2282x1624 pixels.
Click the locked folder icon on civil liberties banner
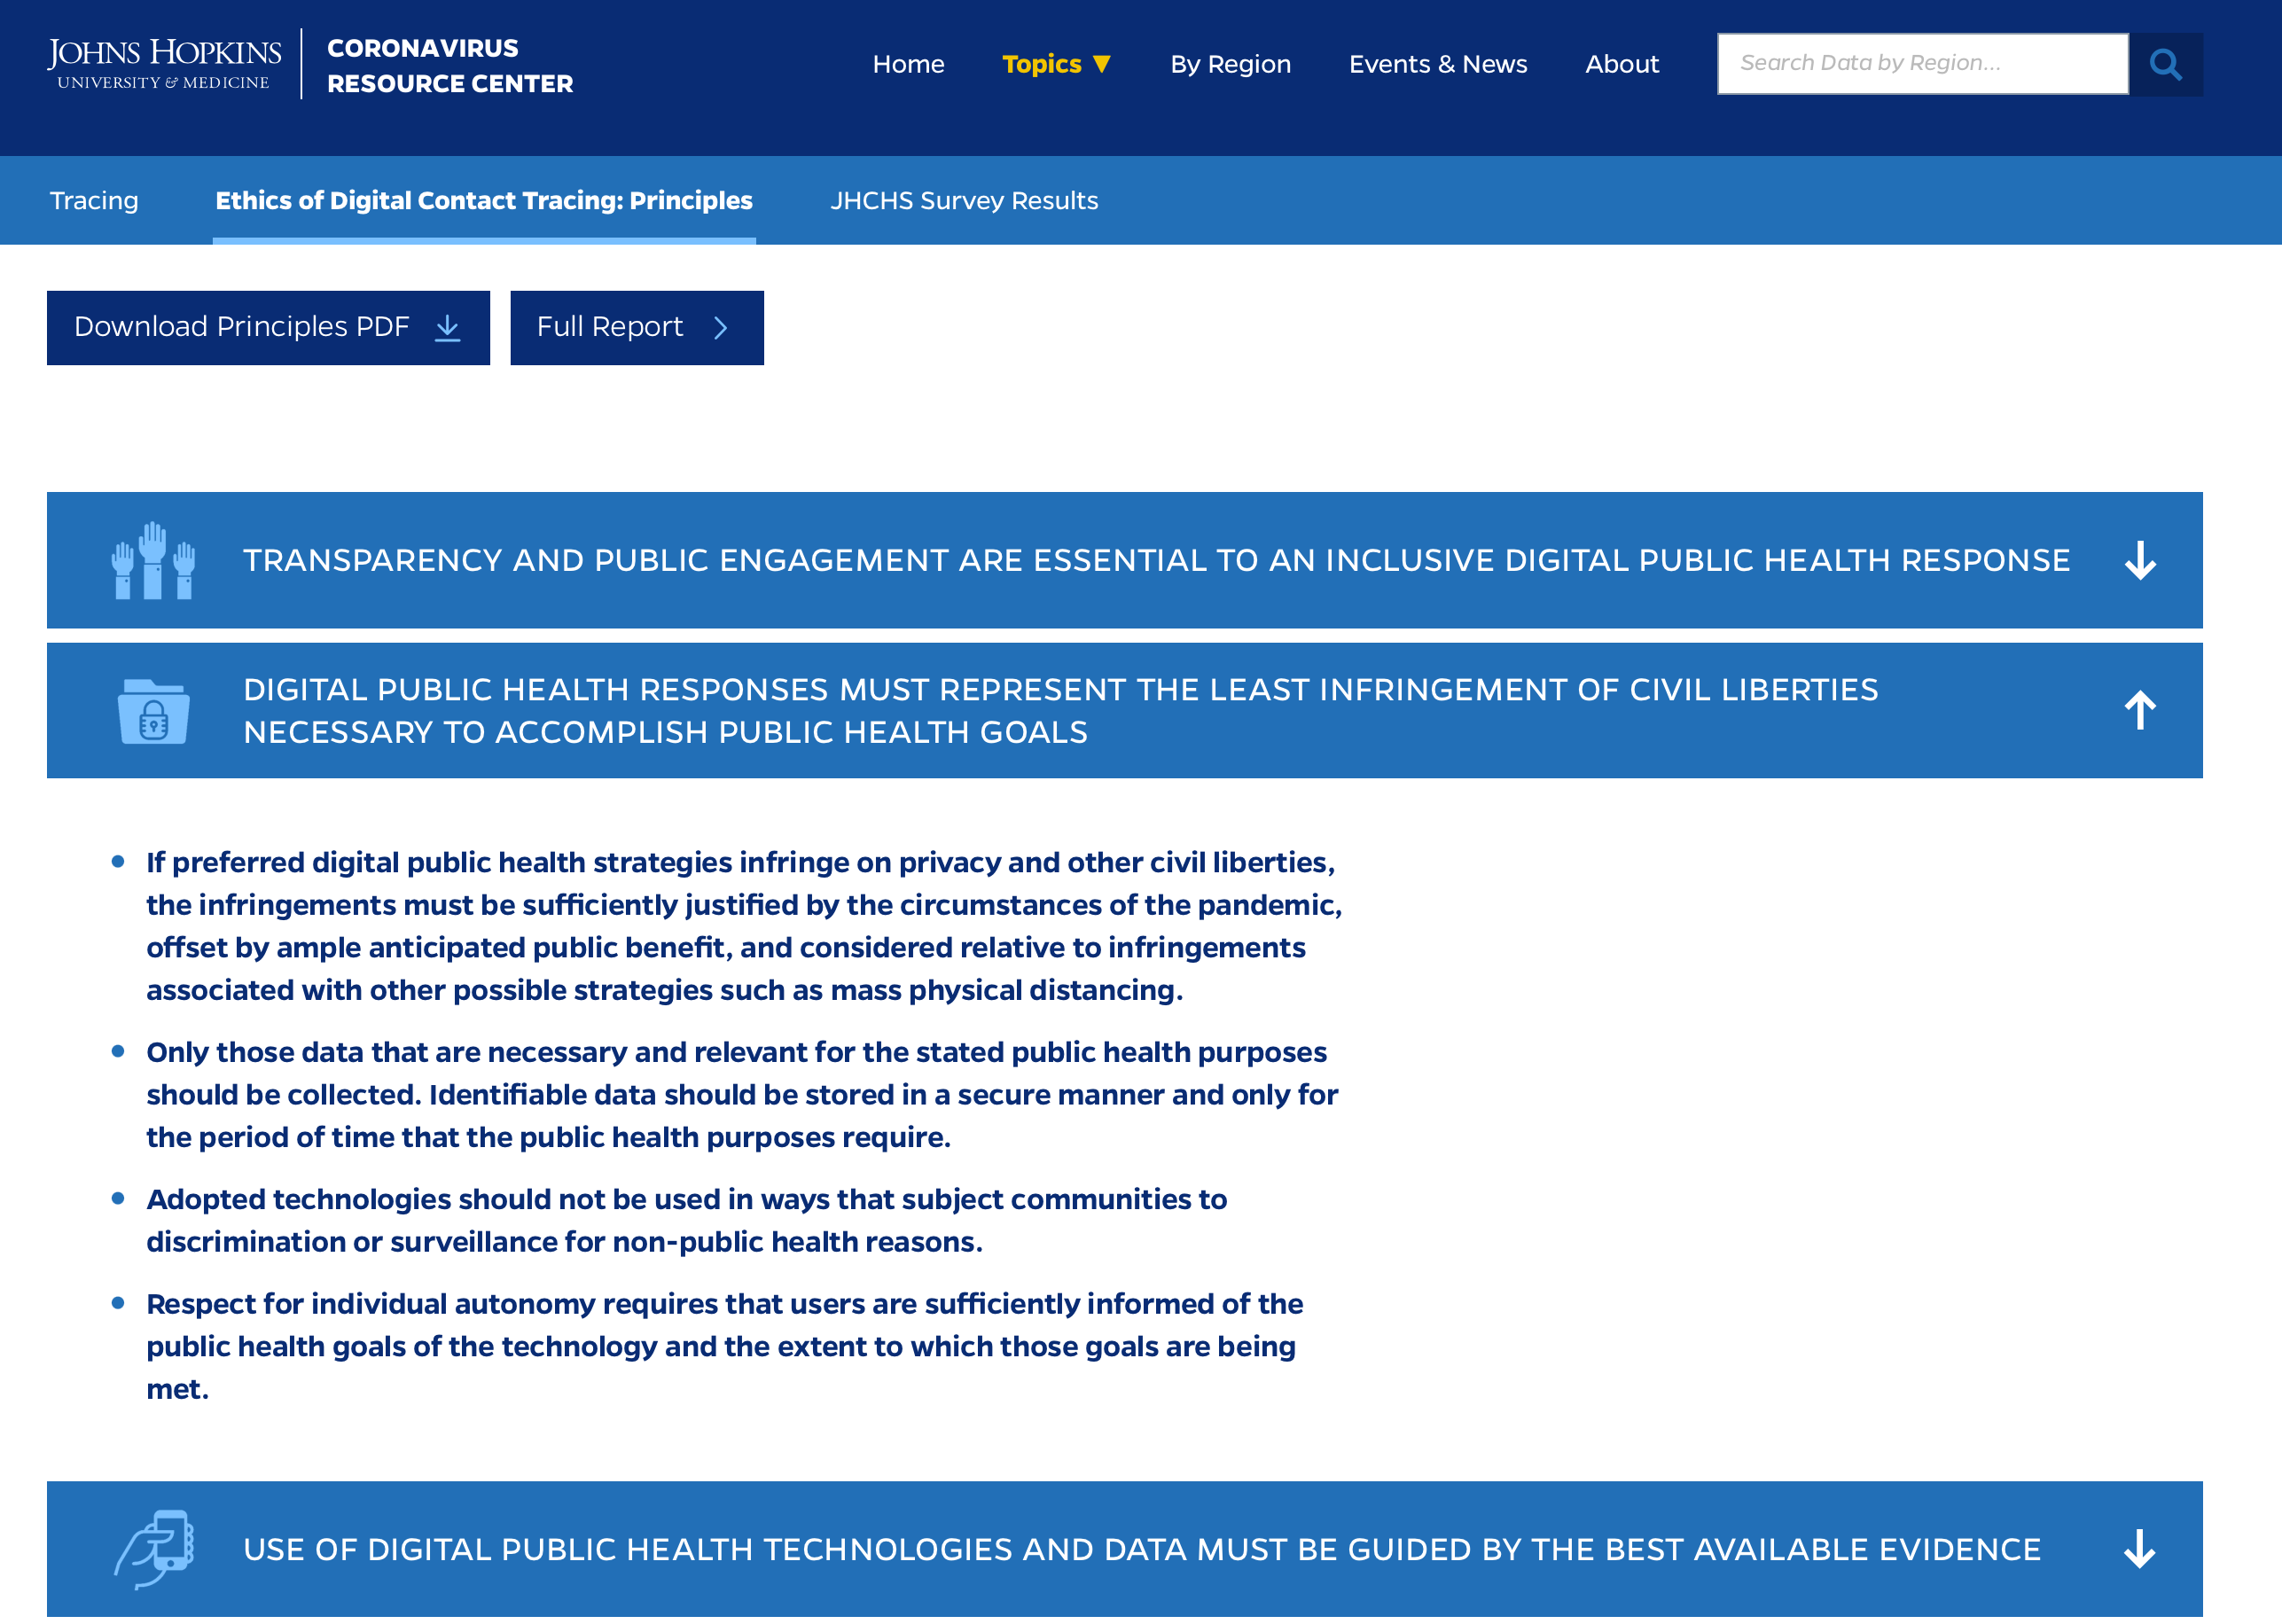[x=154, y=710]
